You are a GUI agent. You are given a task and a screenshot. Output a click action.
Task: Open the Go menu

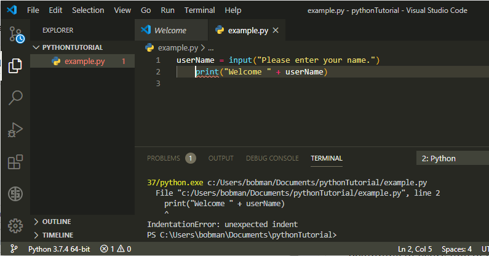(x=146, y=10)
